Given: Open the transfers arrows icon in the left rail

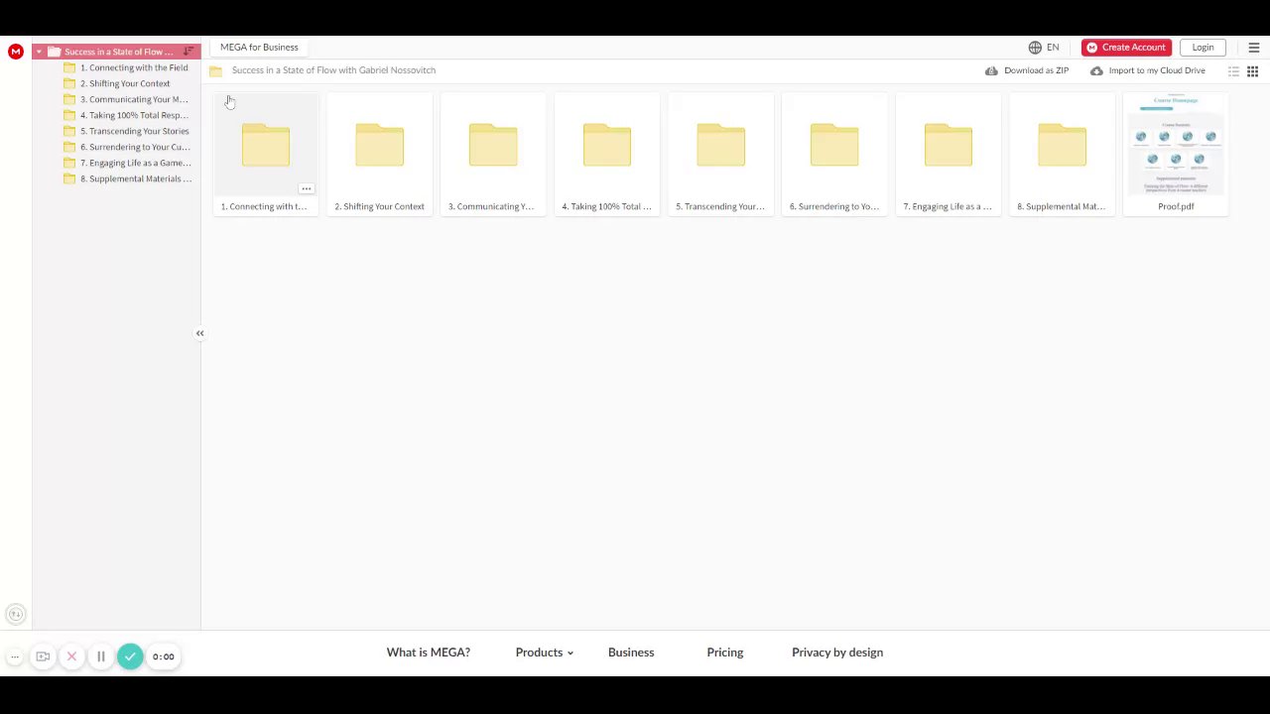Looking at the screenshot, I should pyautogui.click(x=15, y=615).
